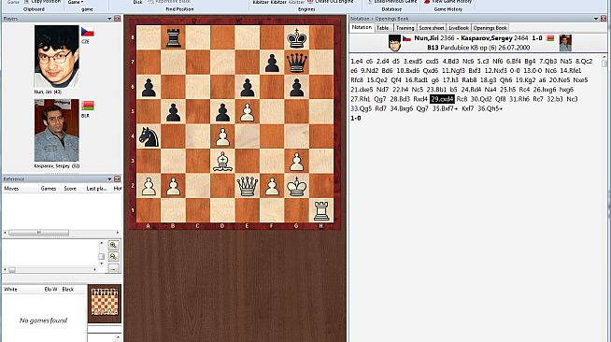
Task: Sort reference list by Games column
Action: click(49, 189)
